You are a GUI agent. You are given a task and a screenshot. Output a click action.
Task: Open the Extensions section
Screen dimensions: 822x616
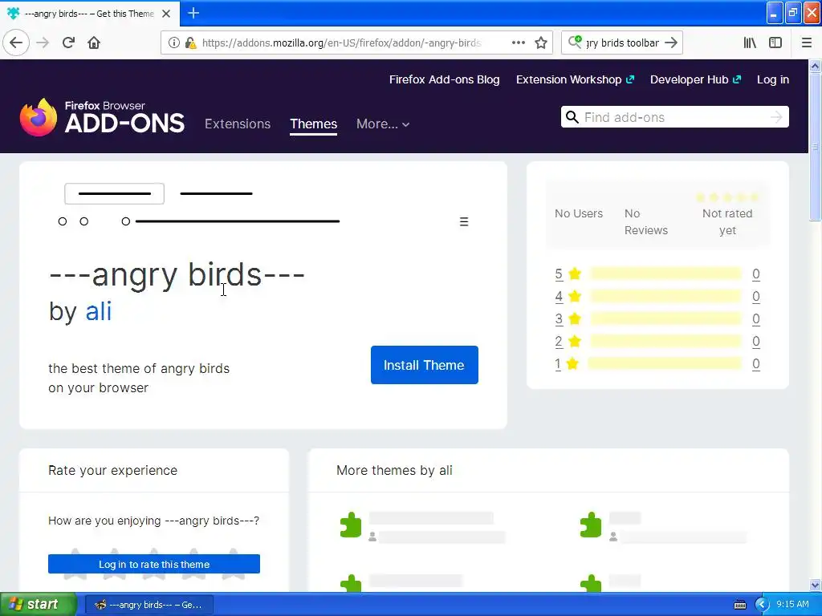238,124
